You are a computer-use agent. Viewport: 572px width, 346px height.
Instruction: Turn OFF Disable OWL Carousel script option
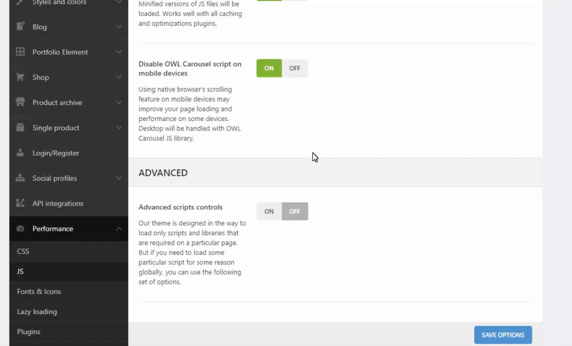[295, 69]
